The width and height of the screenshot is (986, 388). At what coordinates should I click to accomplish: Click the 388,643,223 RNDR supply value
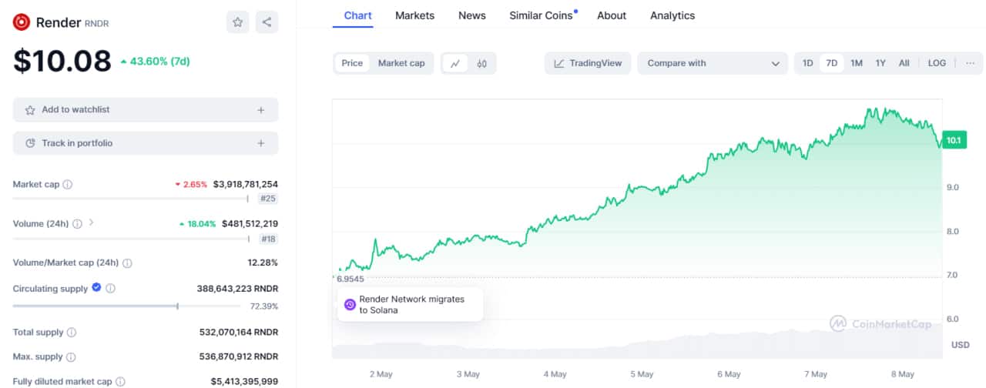pyautogui.click(x=237, y=289)
